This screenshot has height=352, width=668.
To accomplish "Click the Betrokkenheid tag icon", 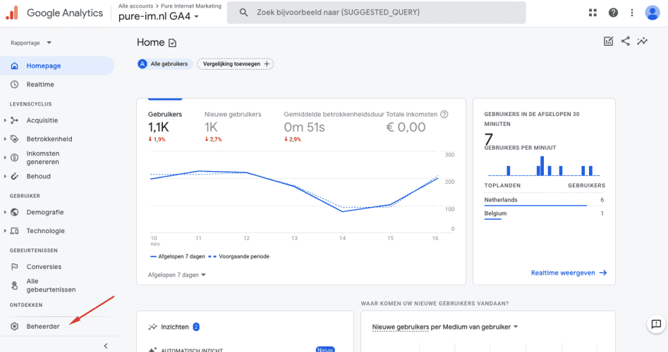I will 15,139.
